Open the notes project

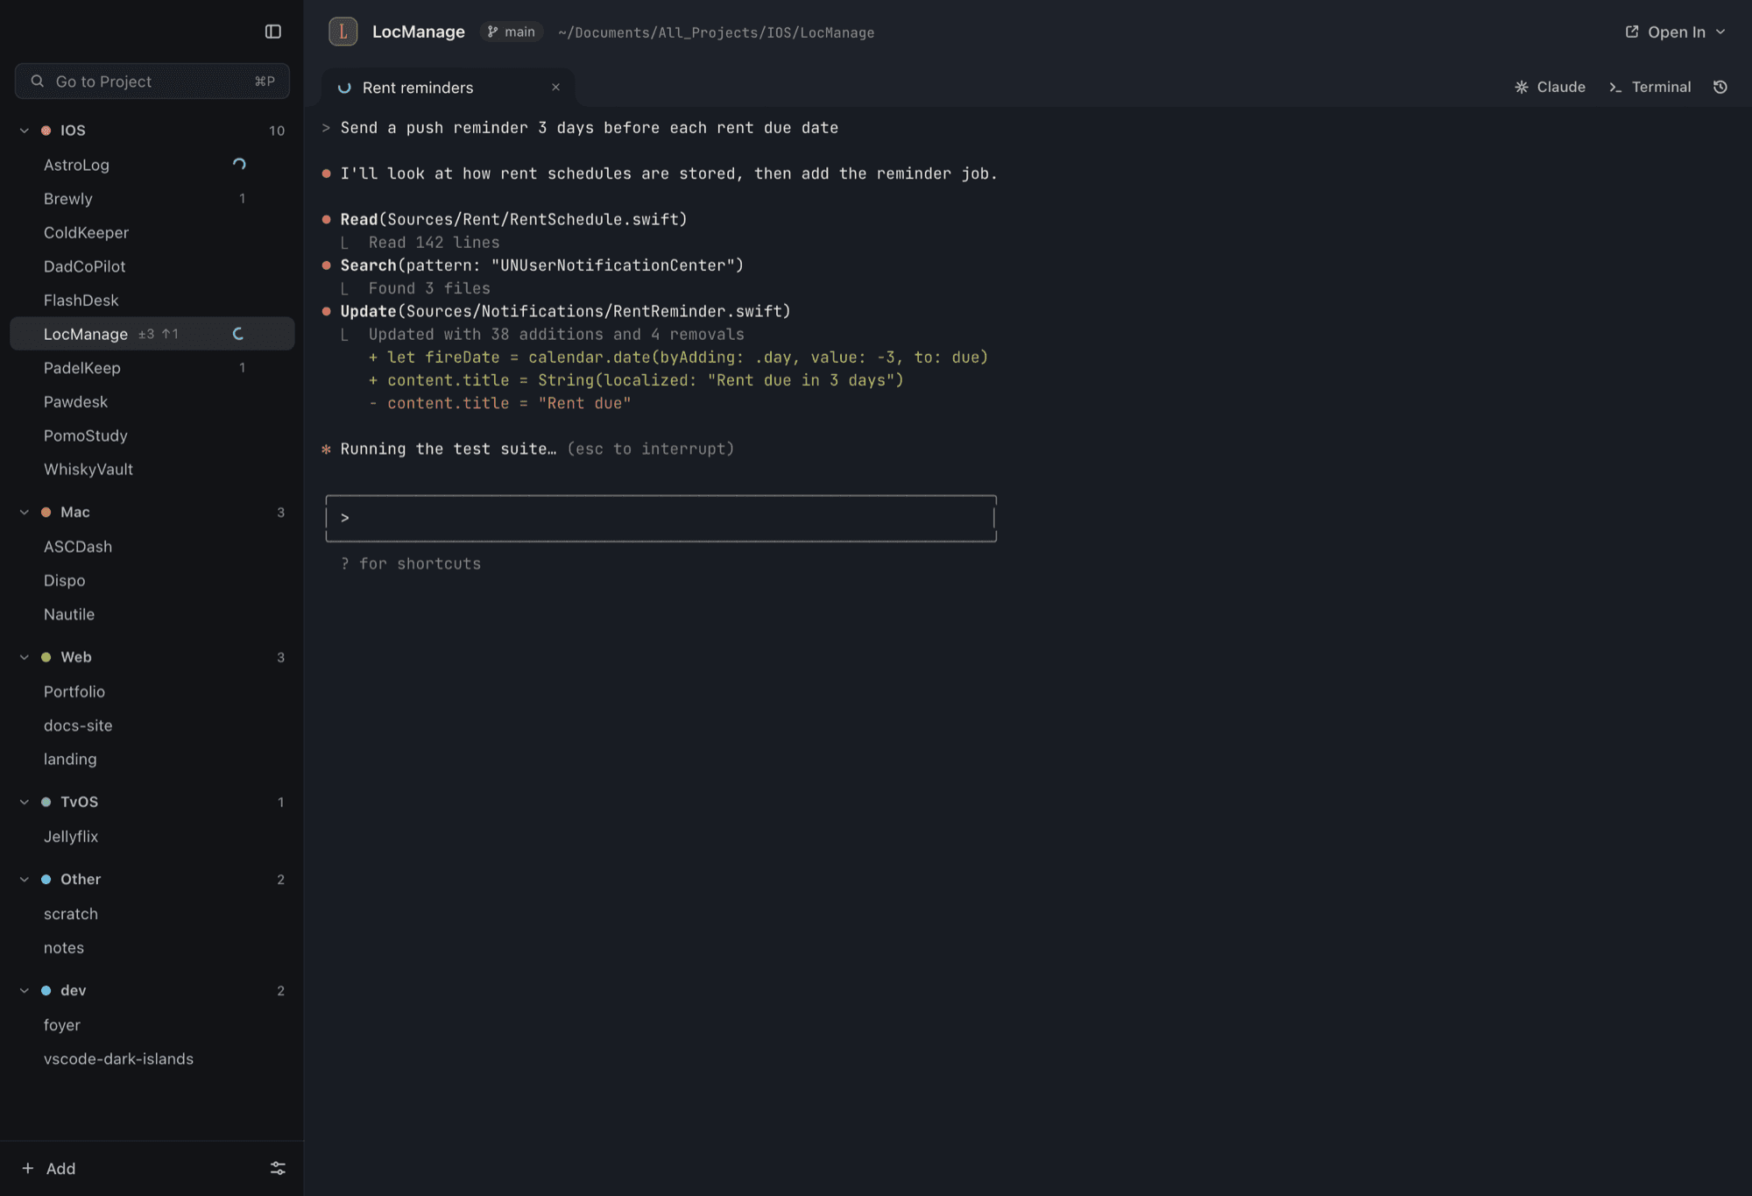152,948
